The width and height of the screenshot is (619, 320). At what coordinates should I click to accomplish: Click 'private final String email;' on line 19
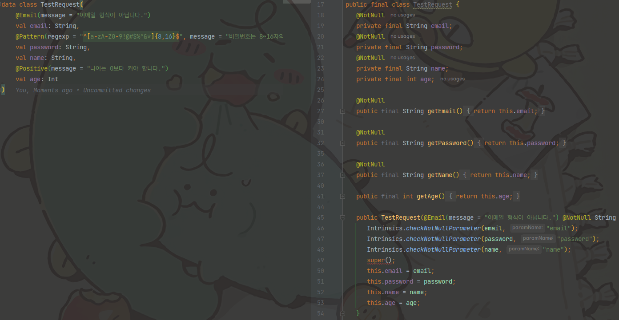tap(404, 26)
